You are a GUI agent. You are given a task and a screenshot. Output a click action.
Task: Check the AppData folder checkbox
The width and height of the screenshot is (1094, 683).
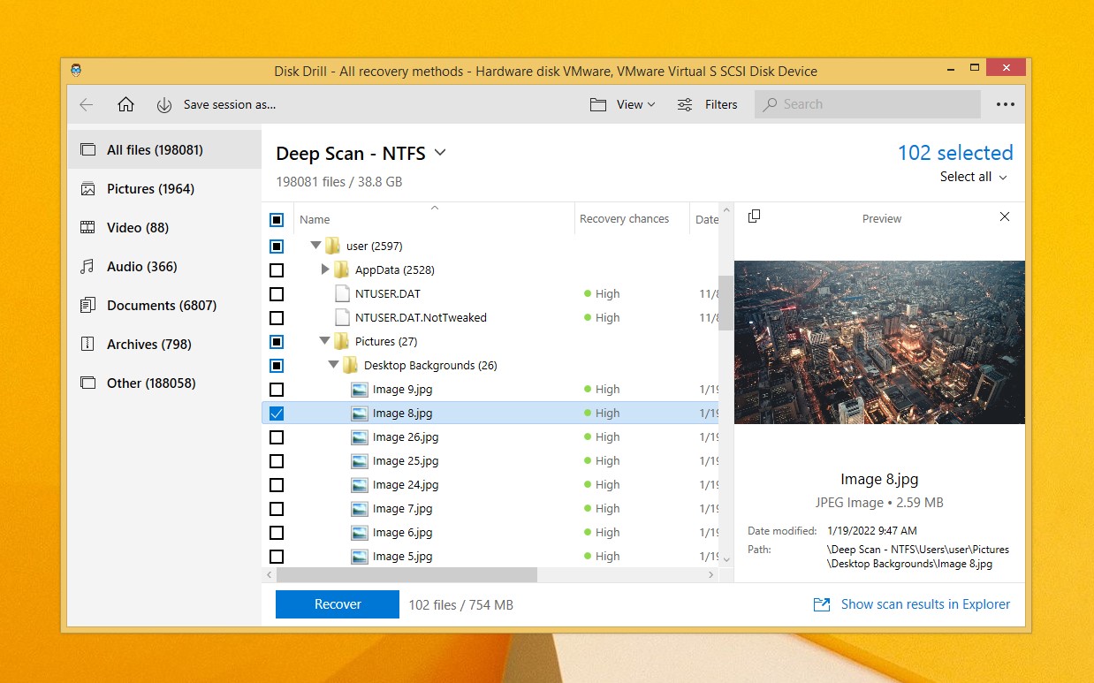(x=277, y=270)
